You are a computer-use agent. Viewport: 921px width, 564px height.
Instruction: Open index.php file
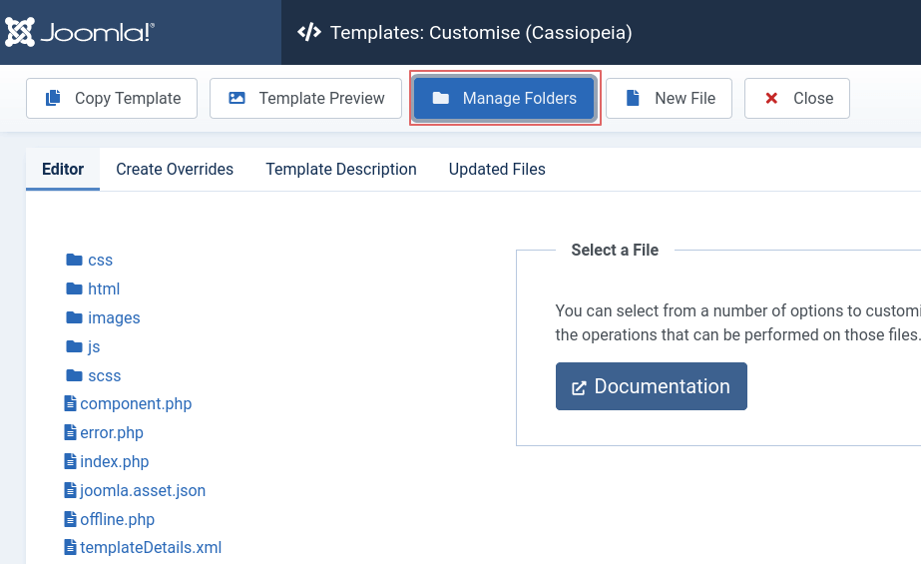point(115,461)
